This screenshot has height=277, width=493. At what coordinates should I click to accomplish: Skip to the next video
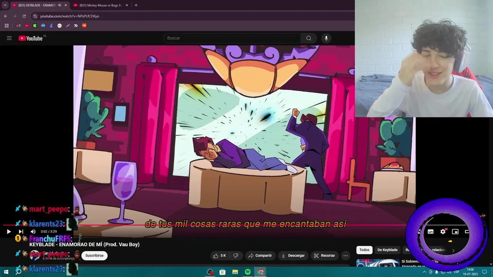coord(21,232)
